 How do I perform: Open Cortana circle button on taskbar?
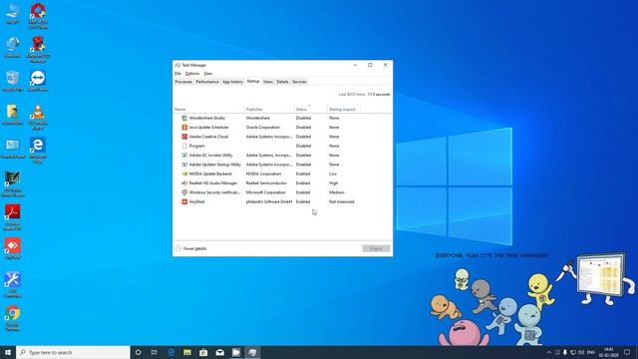(x=138, y=352)
